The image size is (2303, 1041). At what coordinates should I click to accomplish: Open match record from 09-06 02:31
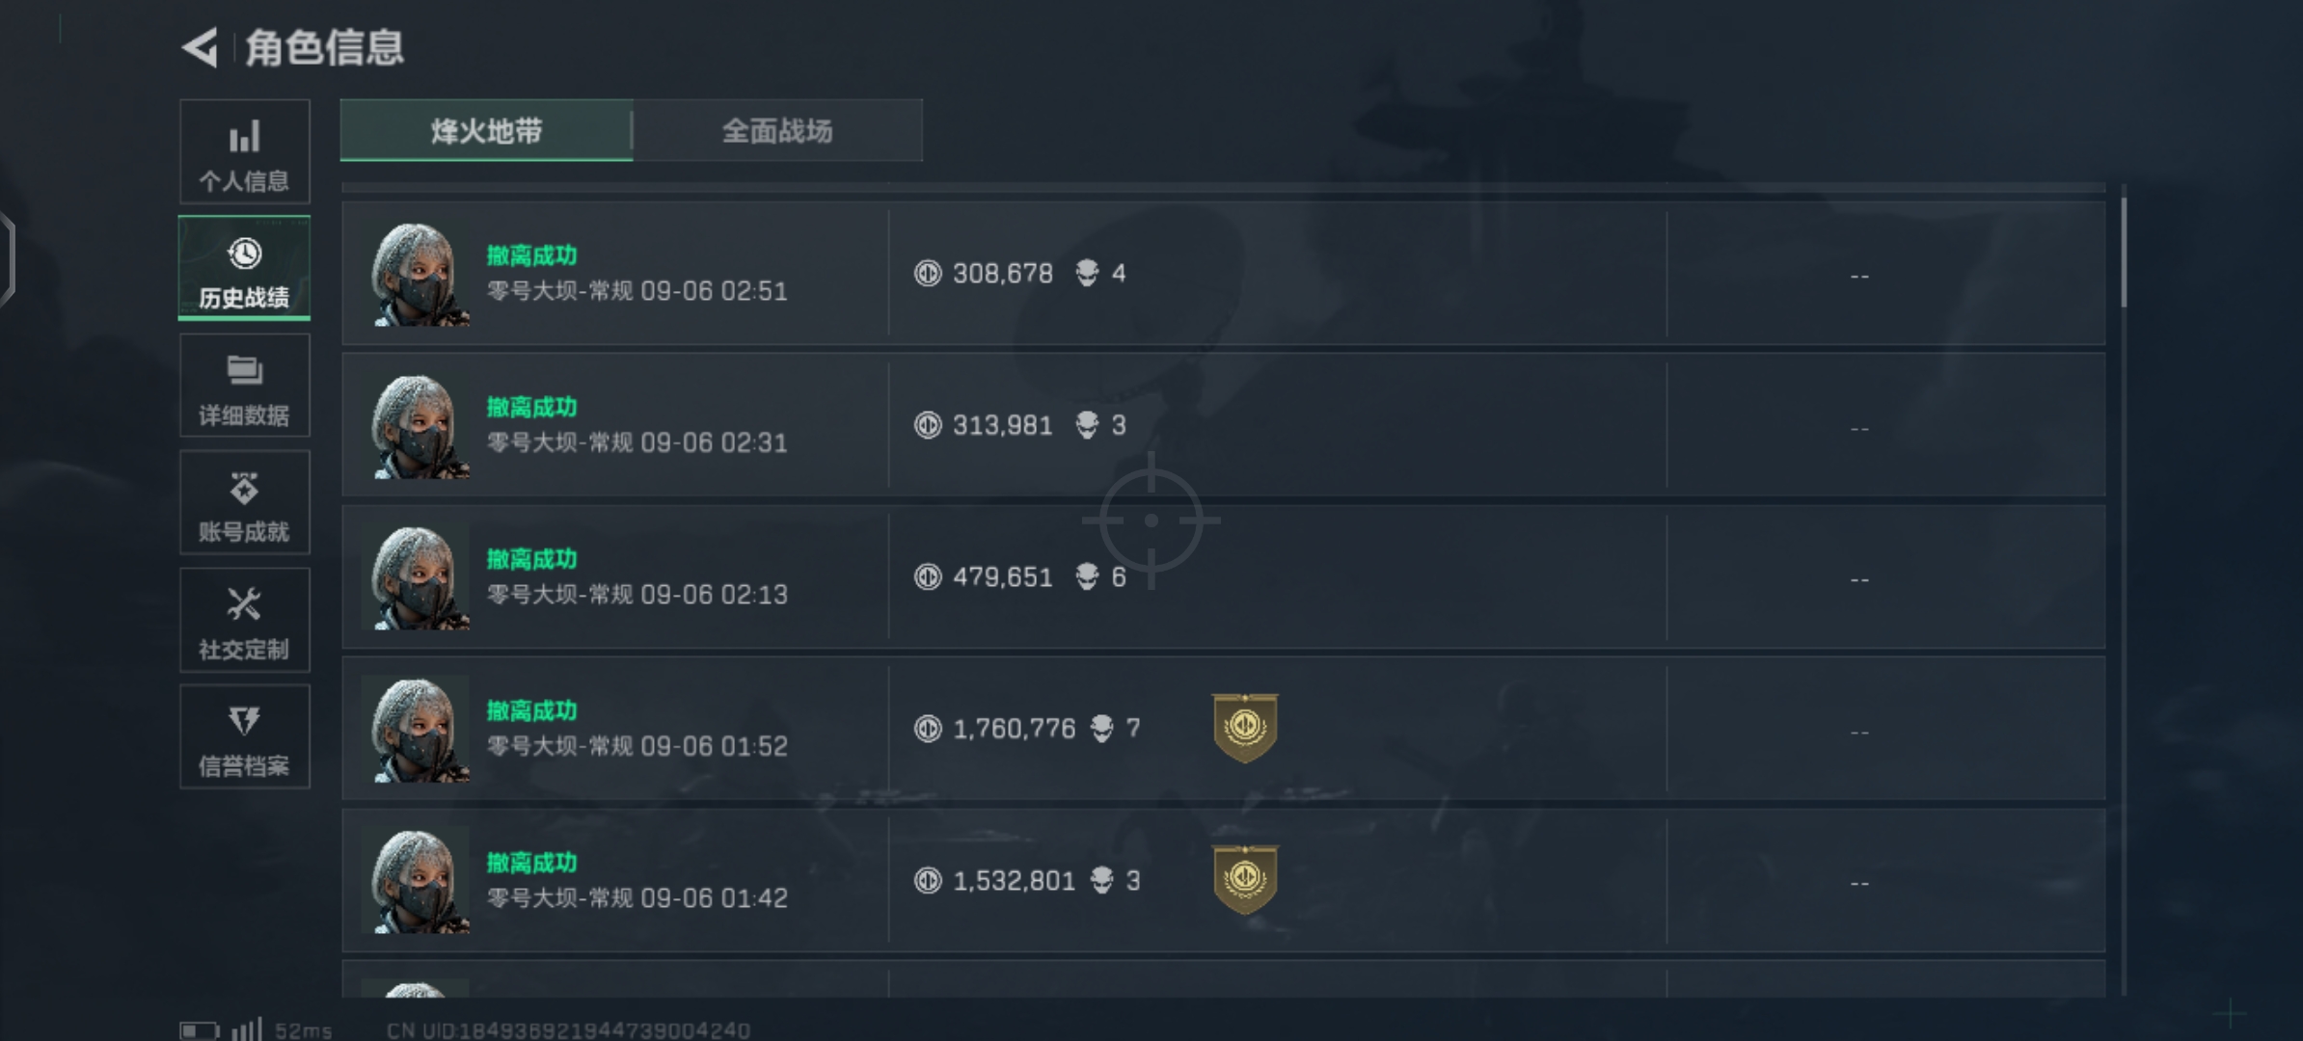(x=1223, y=425)
